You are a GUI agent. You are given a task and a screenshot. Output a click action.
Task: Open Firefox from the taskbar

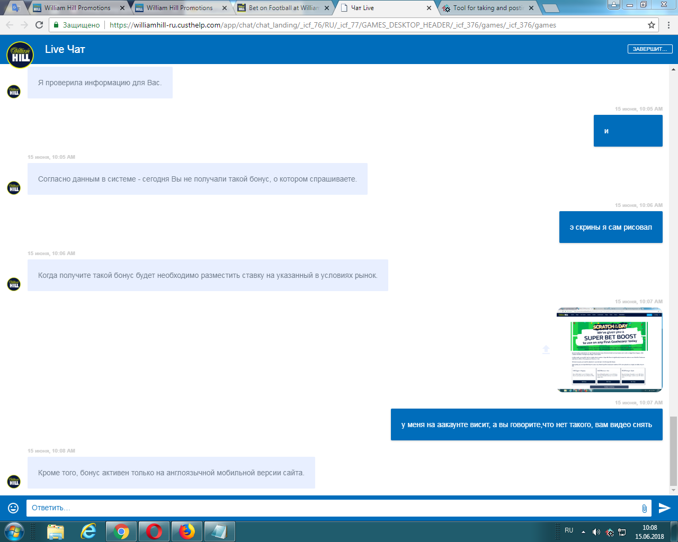[x=187, y=531]
